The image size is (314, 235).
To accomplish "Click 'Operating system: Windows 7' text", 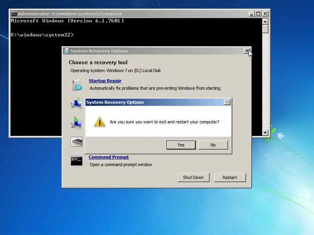I will point(115,70).
